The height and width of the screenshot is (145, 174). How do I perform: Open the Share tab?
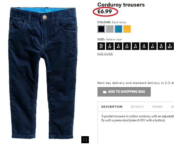[x=157, y=107]
